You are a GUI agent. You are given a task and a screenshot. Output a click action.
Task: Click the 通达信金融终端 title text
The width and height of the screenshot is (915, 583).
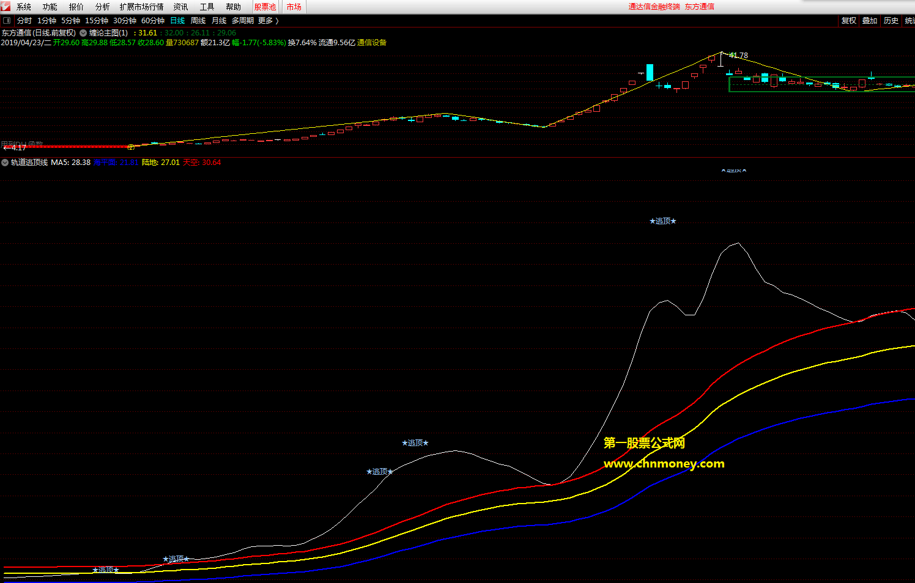pos(654,7)
